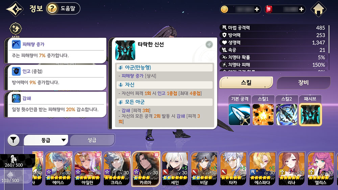Click the home icon

318,9
